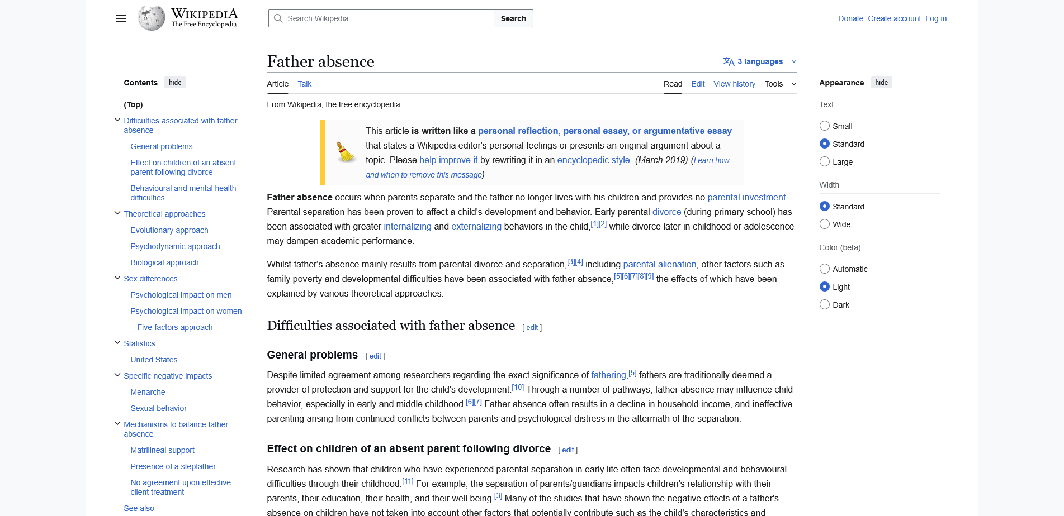Go to General problems in contents
Image resolution: width=1064 pixels, height=516 pixels.
(x=162, y=146)
